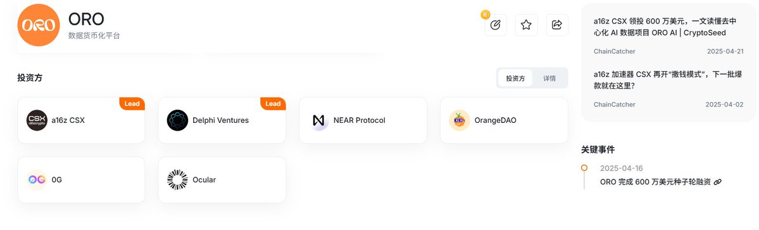Click the orange ORO project logo
Viewport: 759px width, 230px height.
(38, 25)
